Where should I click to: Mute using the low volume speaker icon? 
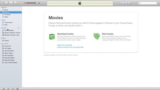24,3
